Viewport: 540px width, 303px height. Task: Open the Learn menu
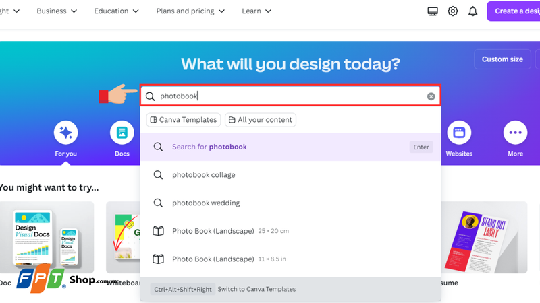point(256,11)
